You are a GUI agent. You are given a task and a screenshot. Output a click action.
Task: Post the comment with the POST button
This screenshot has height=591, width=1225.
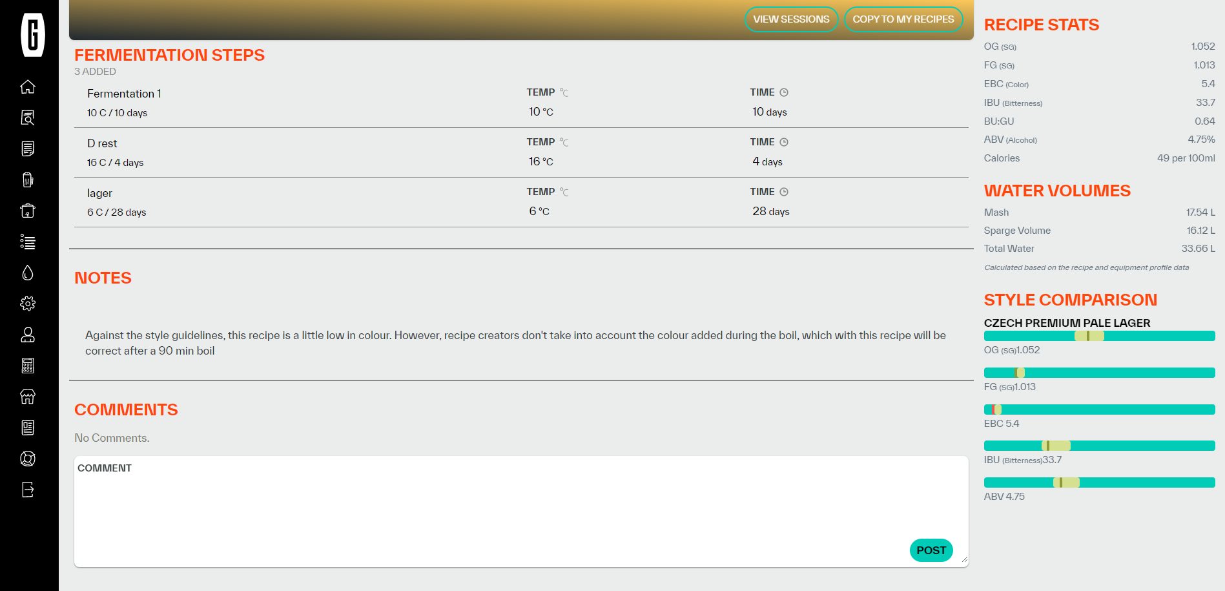pos(931,550)
